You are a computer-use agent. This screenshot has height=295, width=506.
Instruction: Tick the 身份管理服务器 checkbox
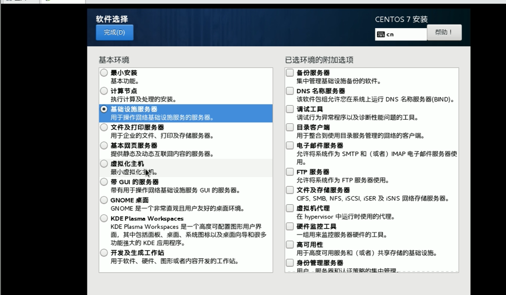(x=290, y=263)
